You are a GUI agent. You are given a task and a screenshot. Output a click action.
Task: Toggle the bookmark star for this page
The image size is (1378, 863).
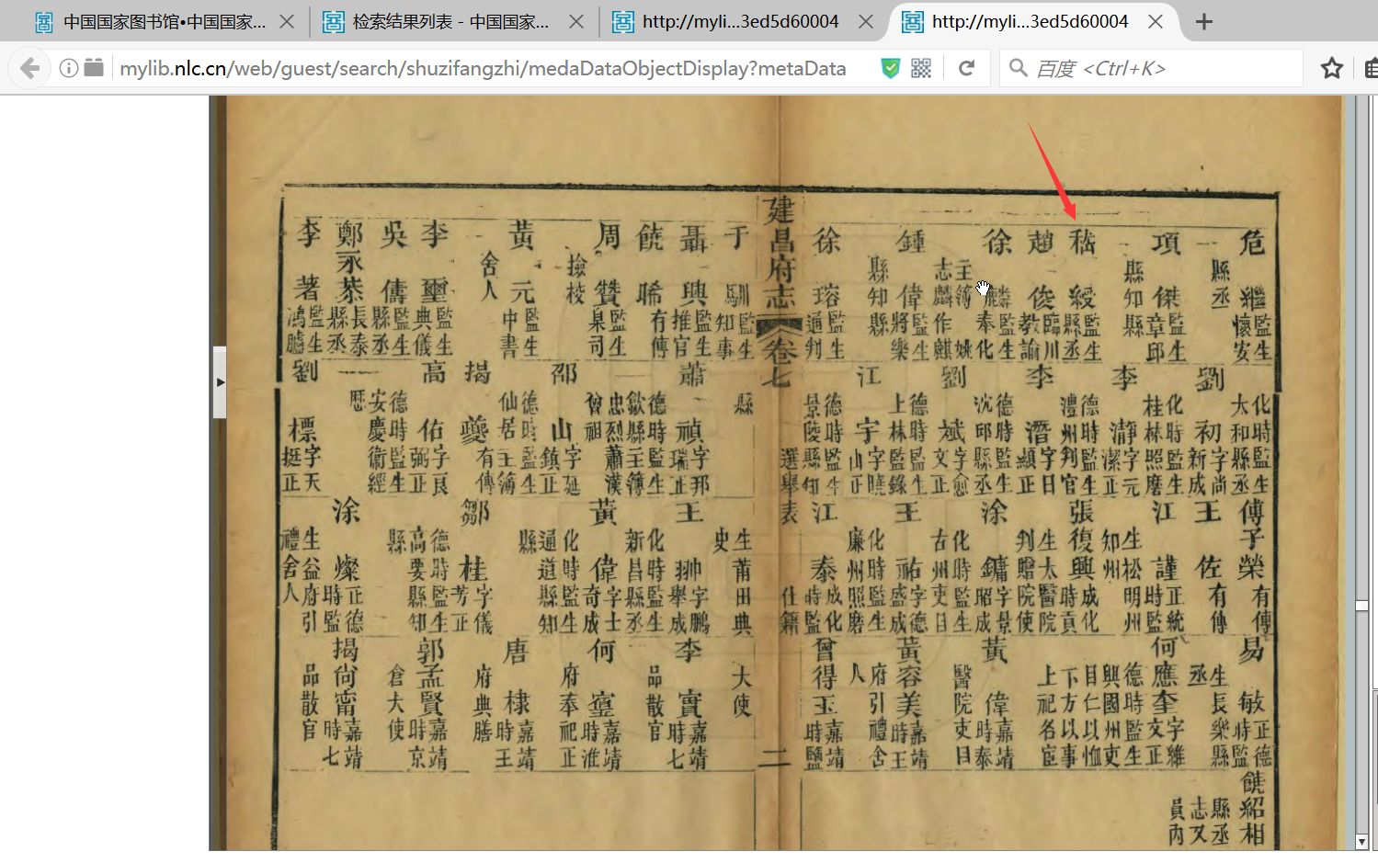pyautogui.click(x=1330, y=67)
